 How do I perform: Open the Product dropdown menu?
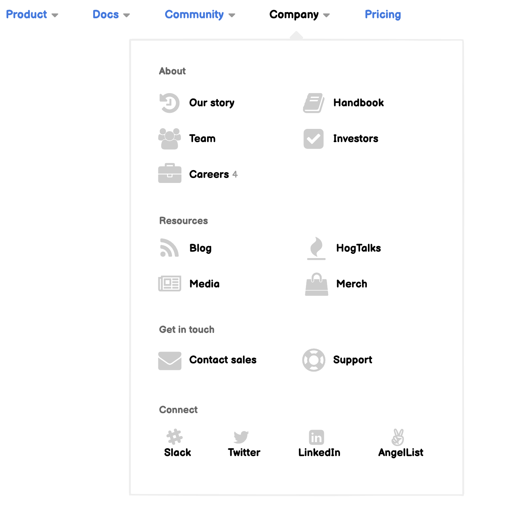tap(32, 14)
